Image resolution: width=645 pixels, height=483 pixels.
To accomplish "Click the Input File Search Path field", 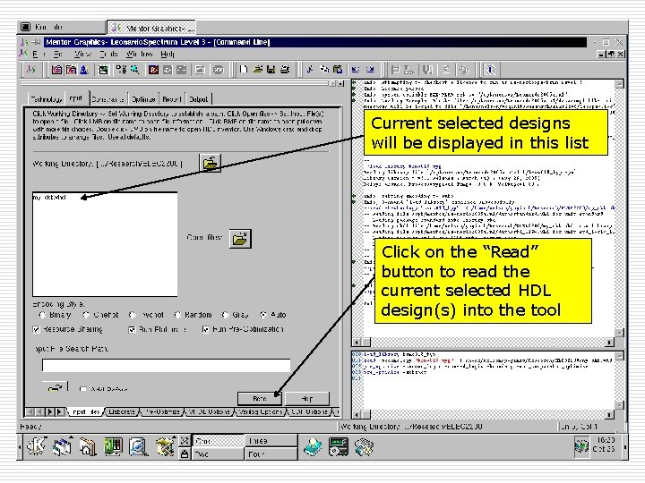I will 167,366.
